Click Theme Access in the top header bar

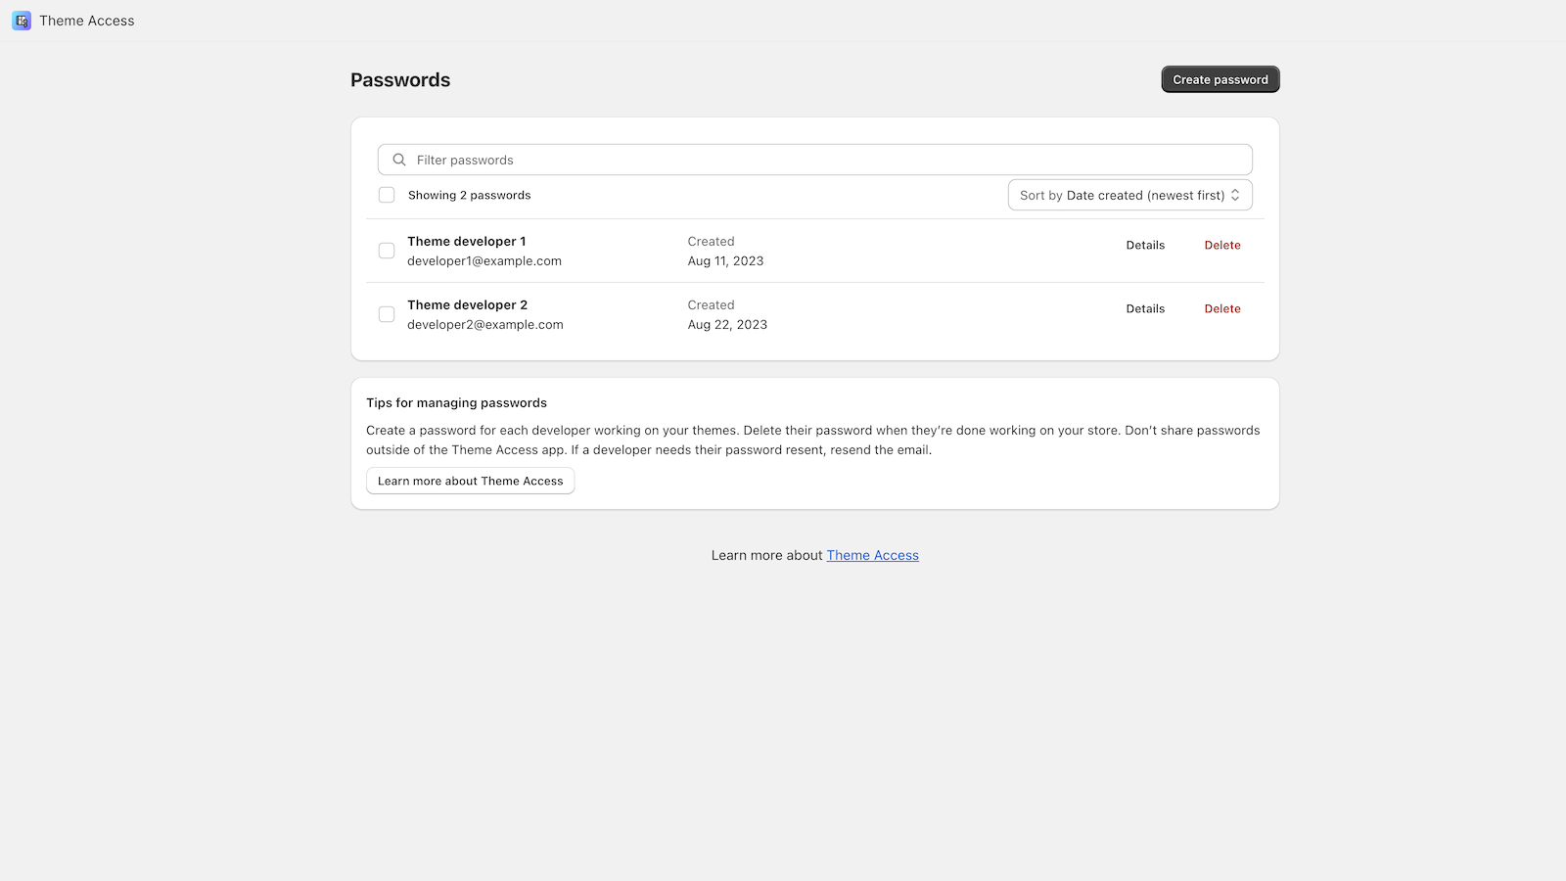(x=87, y=21)
